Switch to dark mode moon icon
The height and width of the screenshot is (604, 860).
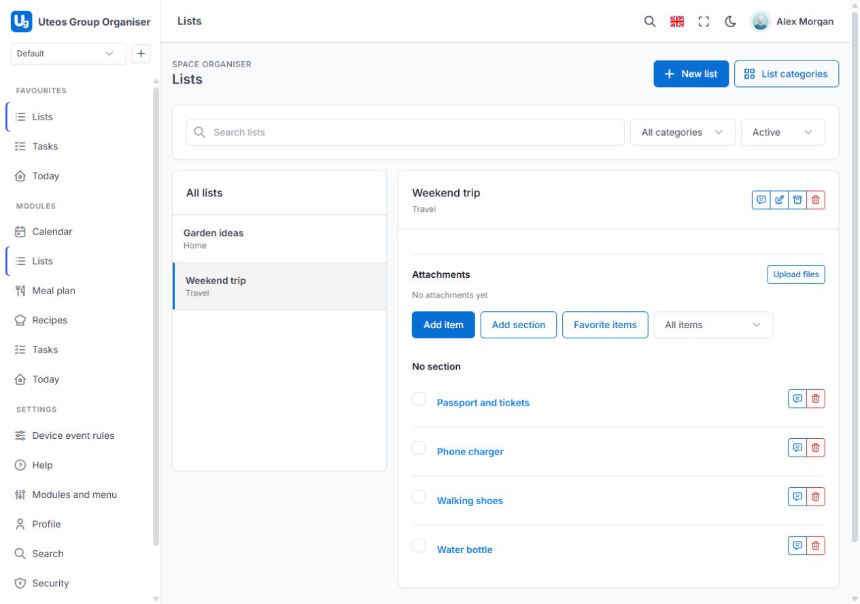(x=731, y=21)
